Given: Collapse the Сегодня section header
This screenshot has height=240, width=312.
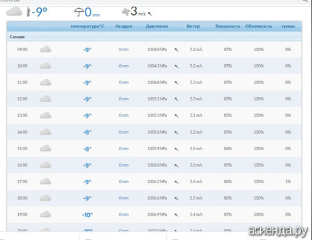Looking at the screenshot, I should point(154,37).
